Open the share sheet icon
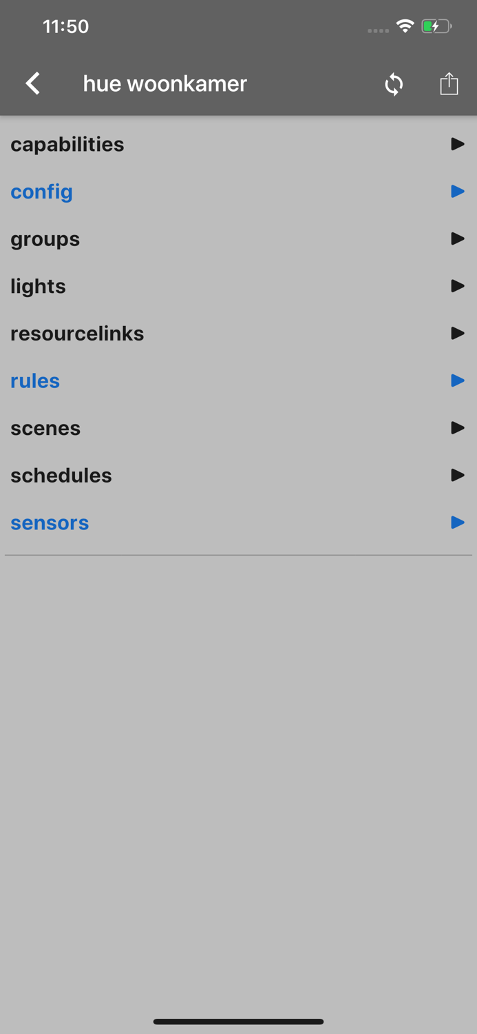This screenshot has width=477, height=1034. click(449, 83)
